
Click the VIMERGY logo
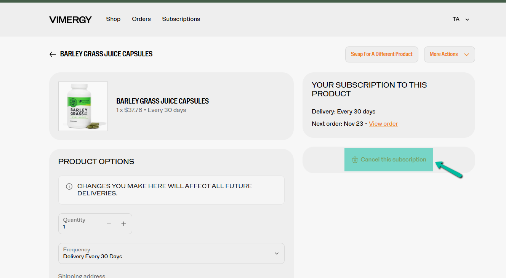[x=70, y=20]
